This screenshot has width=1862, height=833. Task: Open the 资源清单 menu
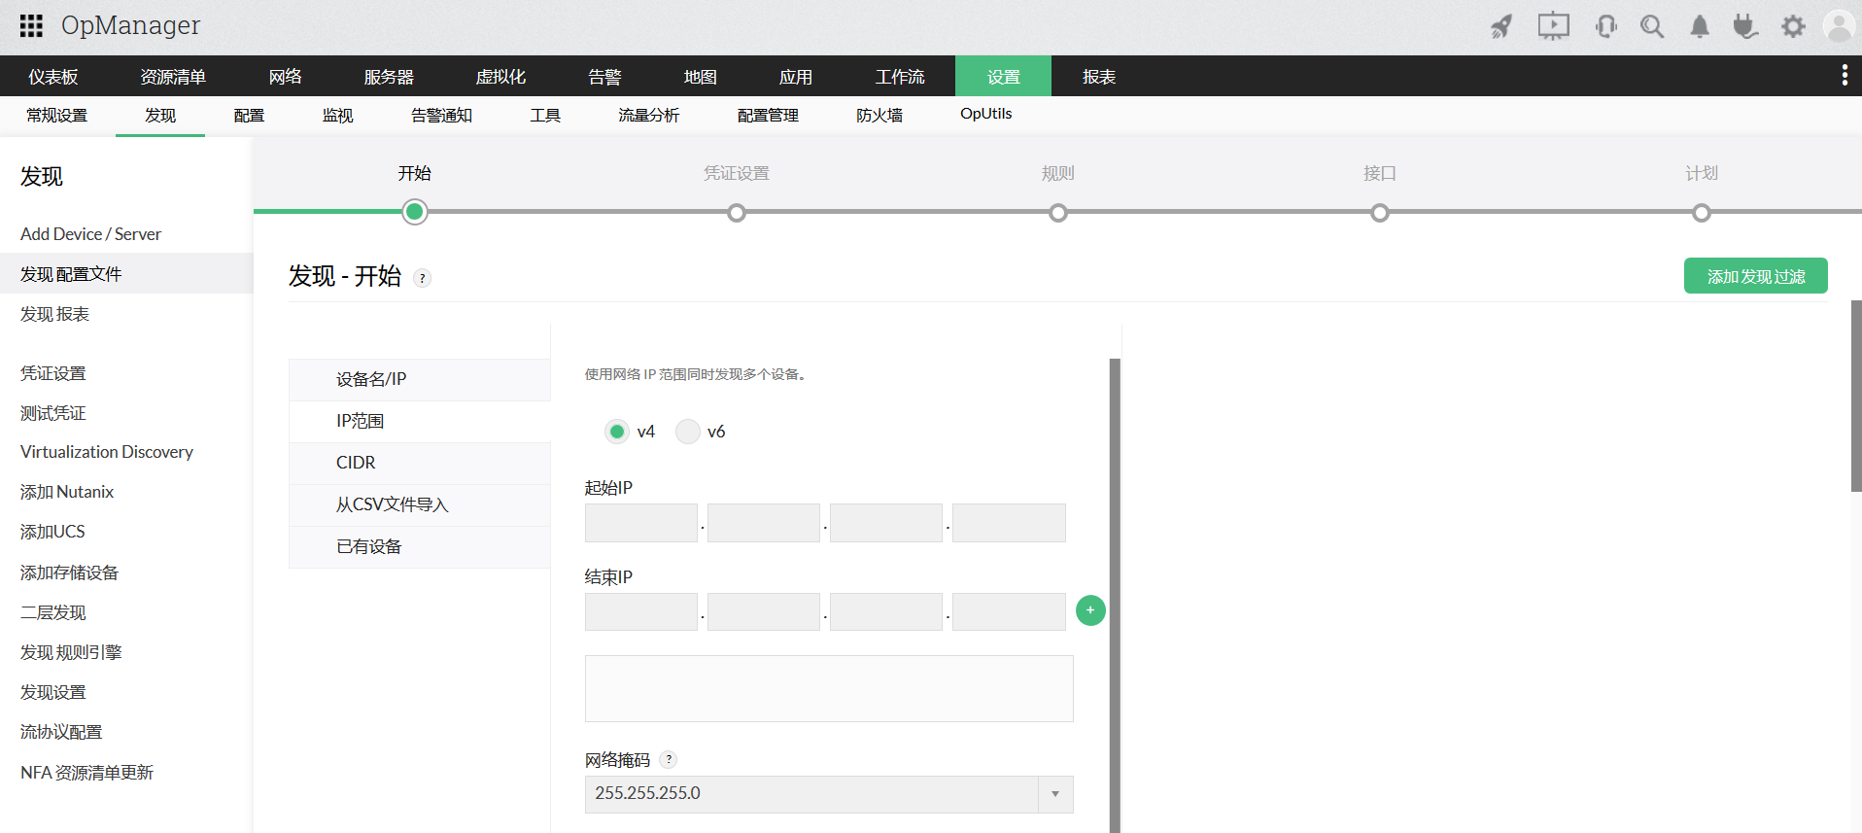tap(173, 77)
